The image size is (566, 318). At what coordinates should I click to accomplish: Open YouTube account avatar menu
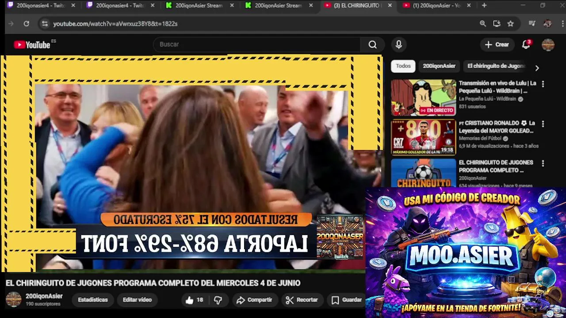[x=548, y=45]
